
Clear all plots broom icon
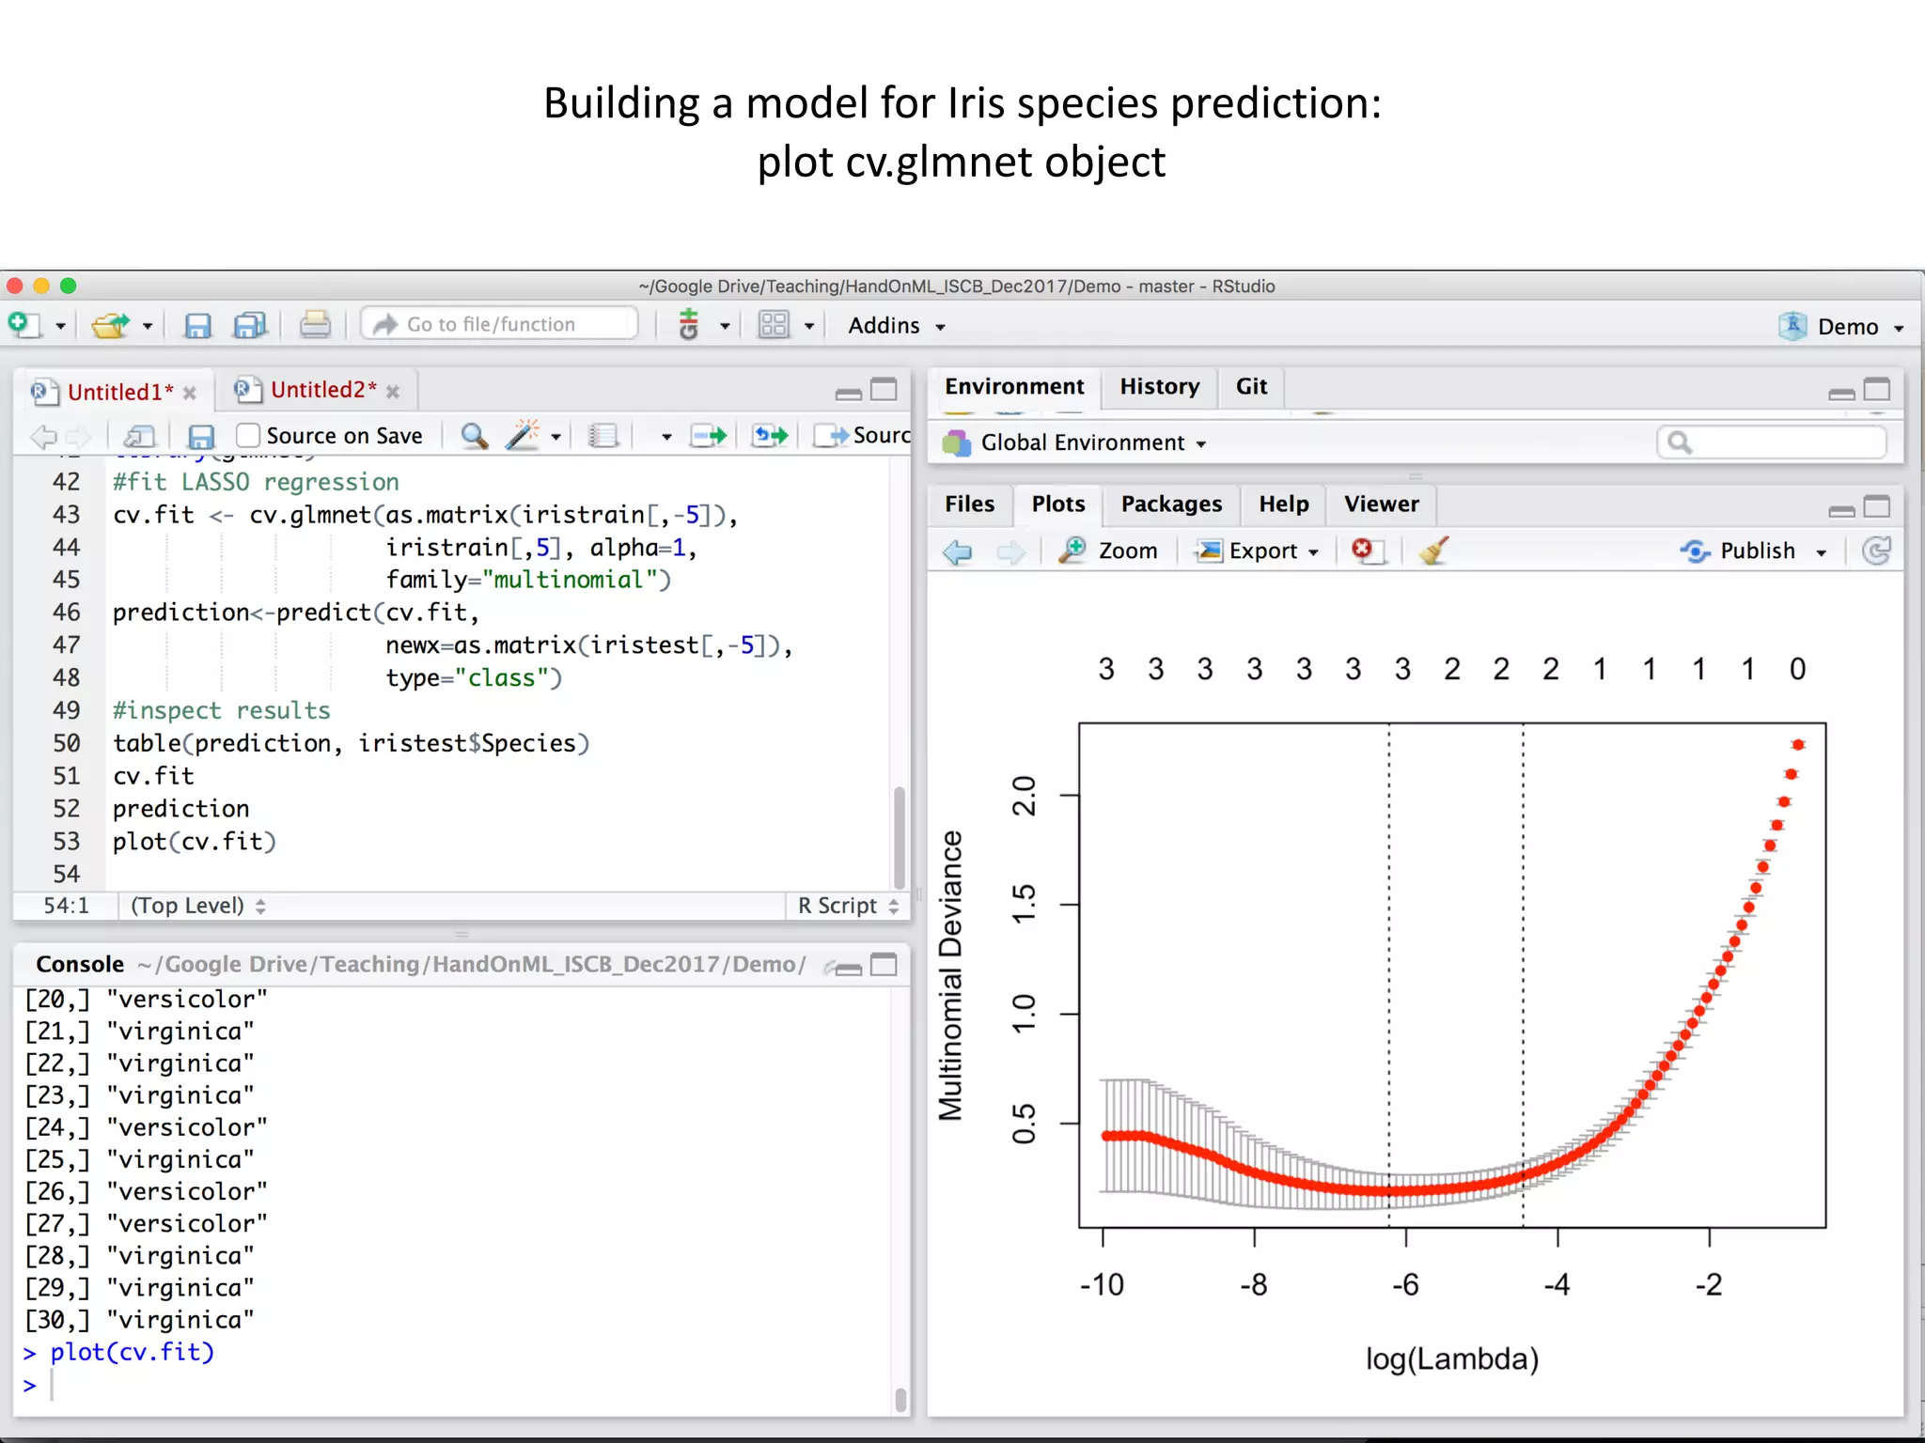(1433, 551)
